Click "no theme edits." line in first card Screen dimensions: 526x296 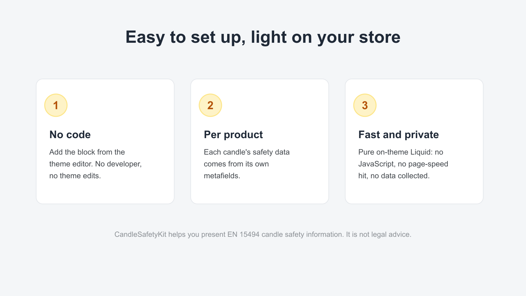tap(75, 176)
